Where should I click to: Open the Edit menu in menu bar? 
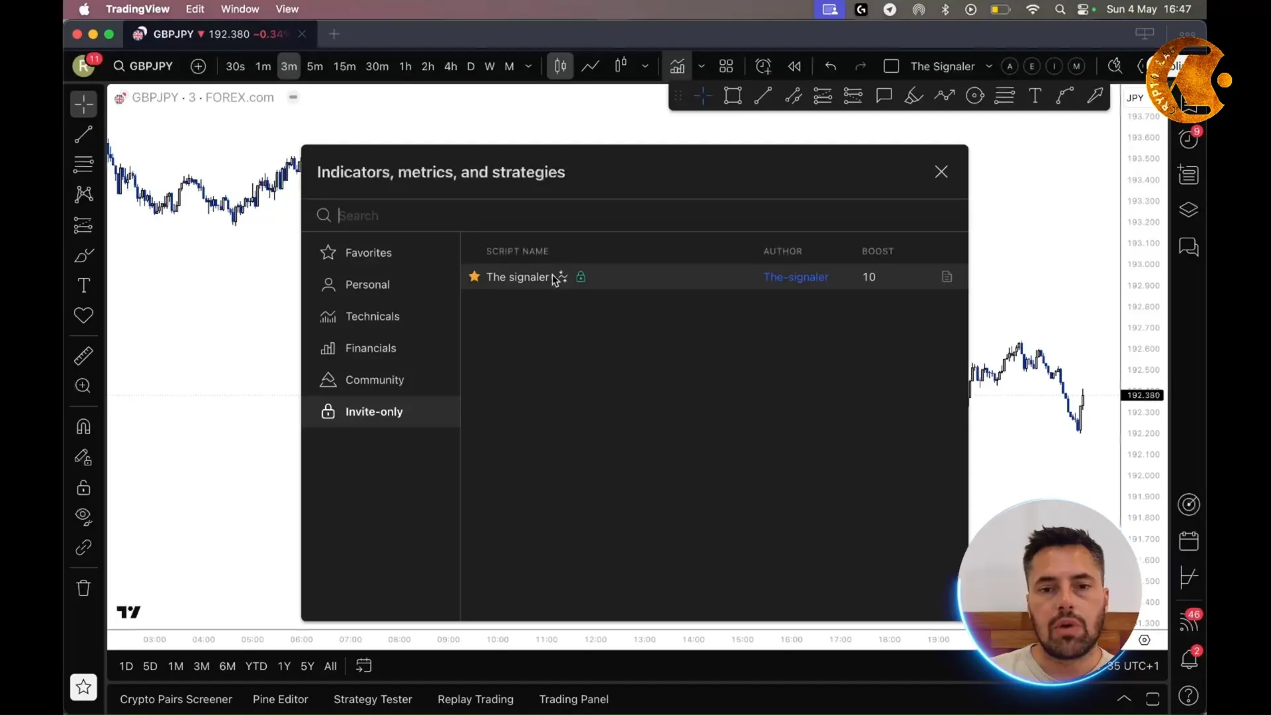(195, 9)
